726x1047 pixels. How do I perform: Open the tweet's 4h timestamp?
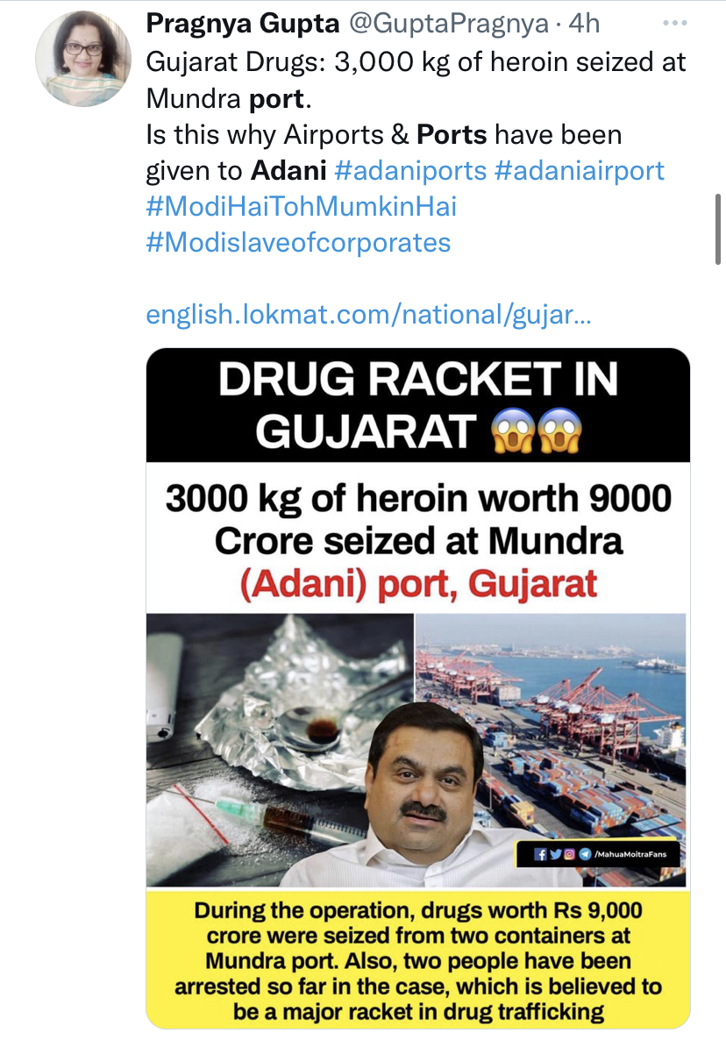click(x=584, y=24)
